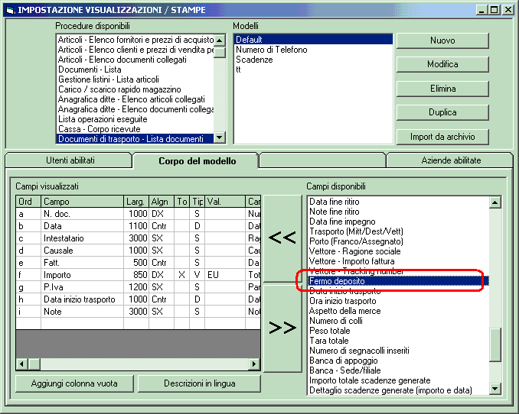This screenshot has height=414, width=519.
Task: Select the Importo row in grid
Action: coord(57,273)
